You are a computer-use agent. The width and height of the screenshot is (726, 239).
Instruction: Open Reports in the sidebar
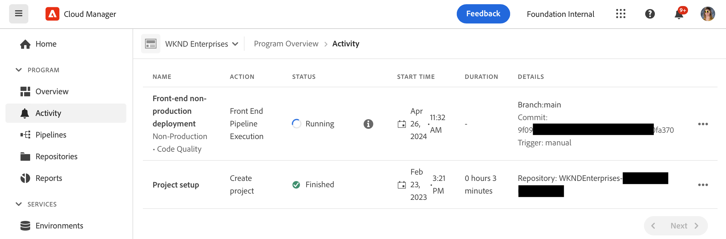coord(49,178)
